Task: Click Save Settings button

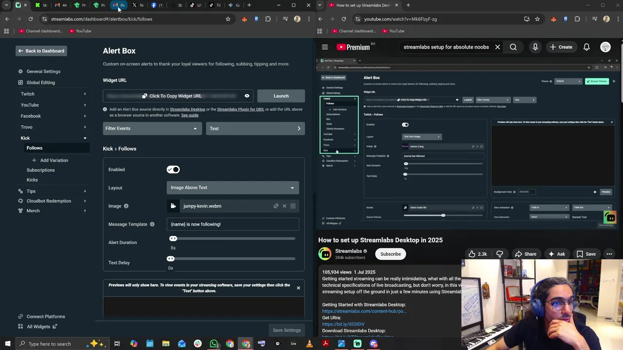Action: click(x=287, y=331)
